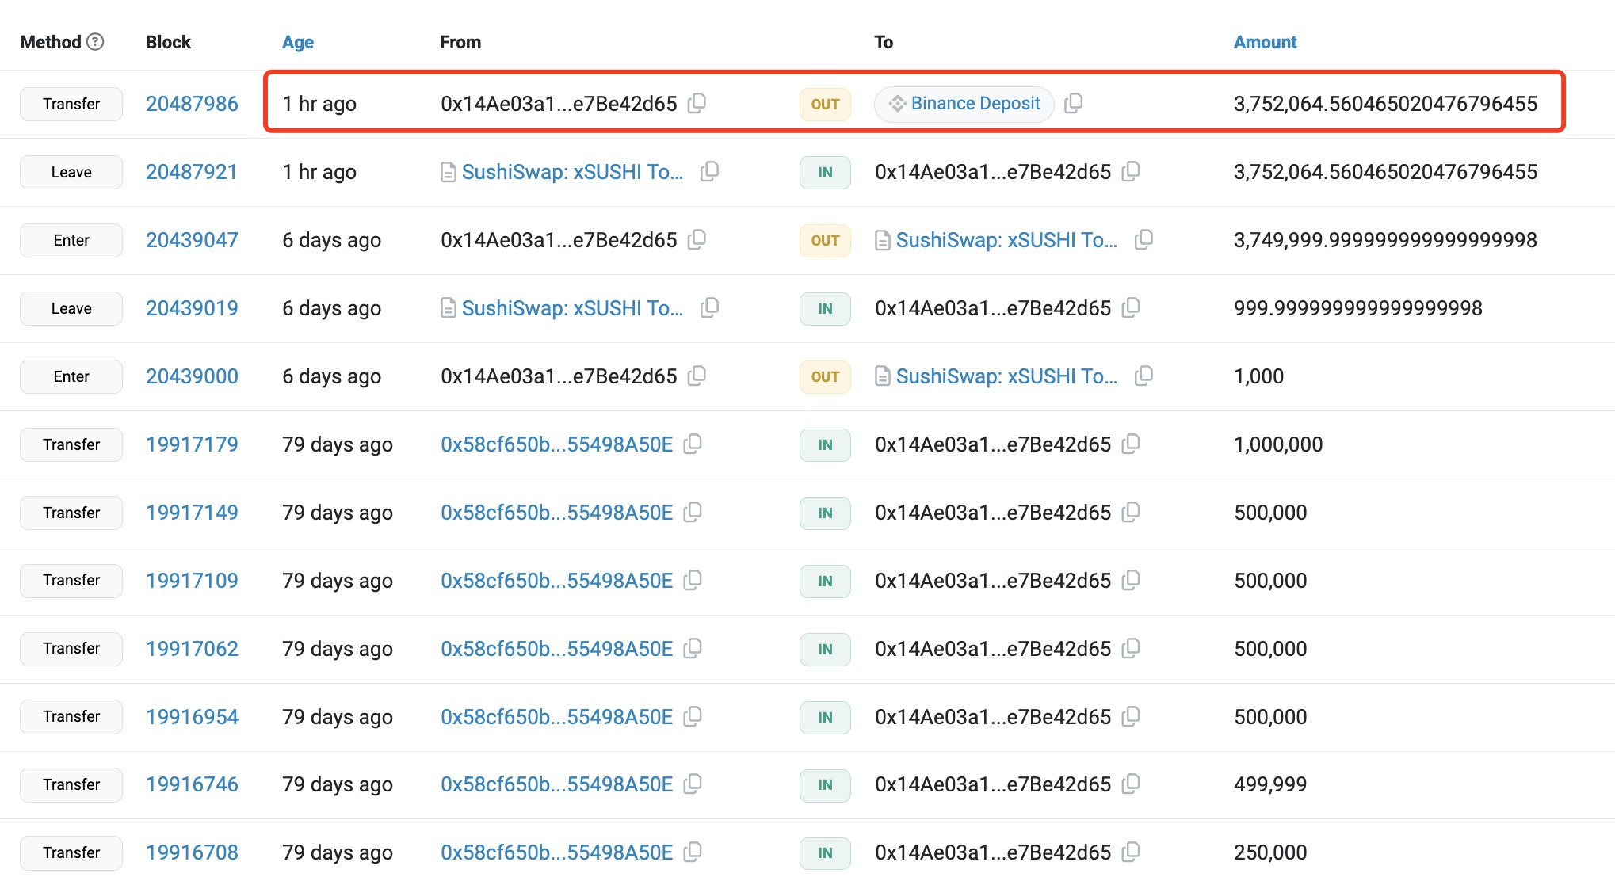Copy the To address in block 19916708 row
The width and height of the screenshot is (1615, 881).
tap(1131, 852)
